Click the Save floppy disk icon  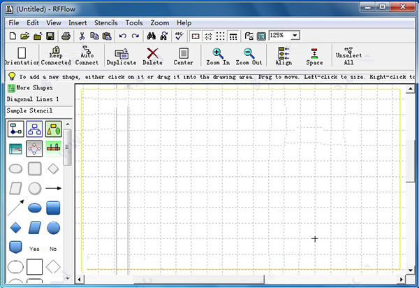tap(50, 36)
